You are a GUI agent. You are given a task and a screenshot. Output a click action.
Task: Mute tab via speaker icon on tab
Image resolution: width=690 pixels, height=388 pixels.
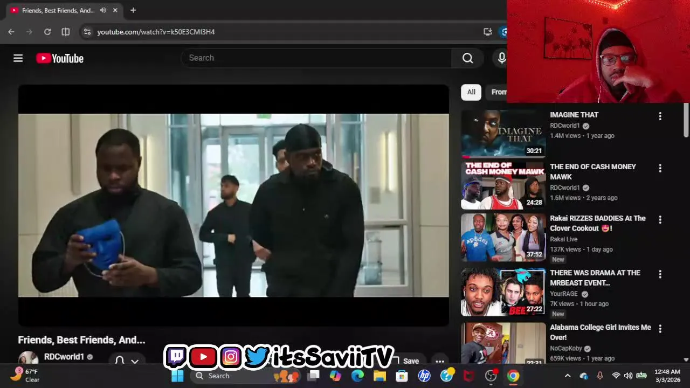click(103, 10)
